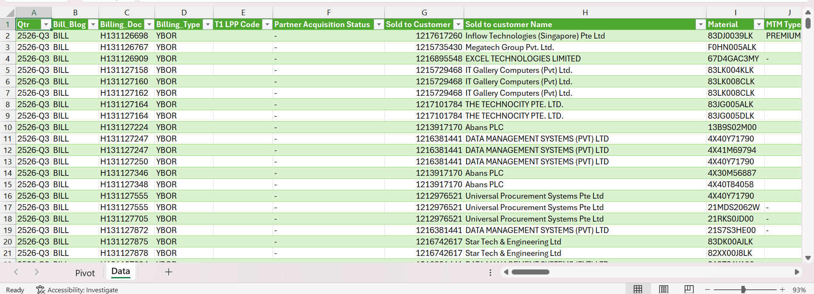The height and width of the screenshot is (294, 814).
Task: Add a new sheet with plus icon
Action: [x=169, y=272]
